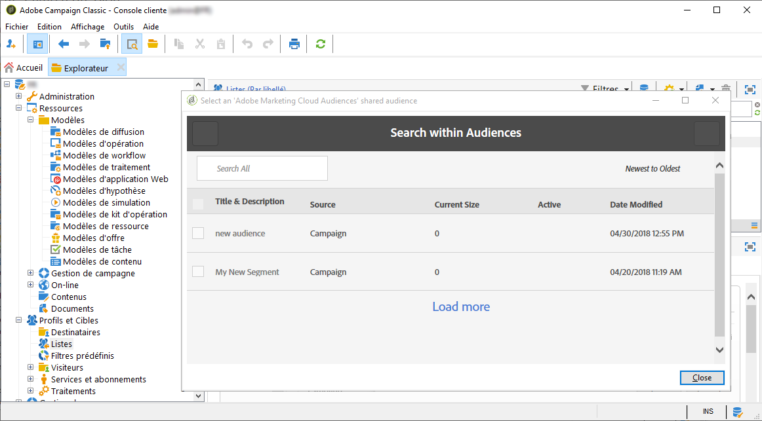The width and height of the screenshot is (762, 421).
Task: Click the print icon in toolbar
Action: 294,44
